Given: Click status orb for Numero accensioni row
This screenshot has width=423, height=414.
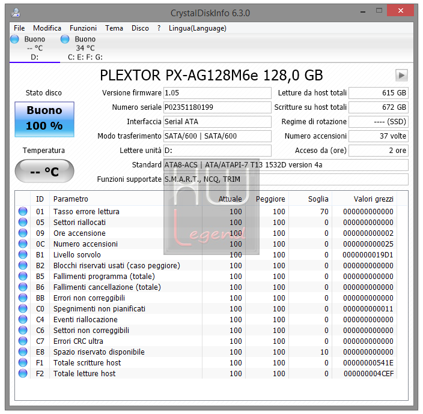Looking at the screenshot, I should point(23,244).
